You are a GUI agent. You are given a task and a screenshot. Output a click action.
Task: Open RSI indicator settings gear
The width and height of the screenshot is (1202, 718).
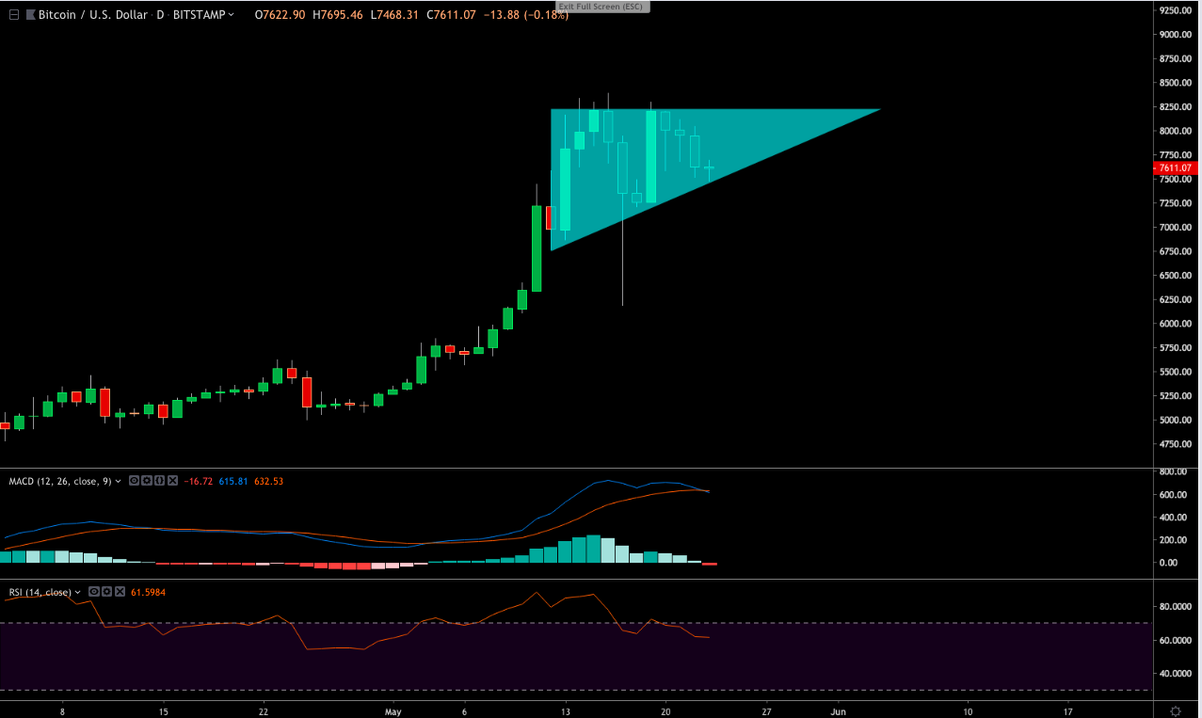[x=107, y=591]
